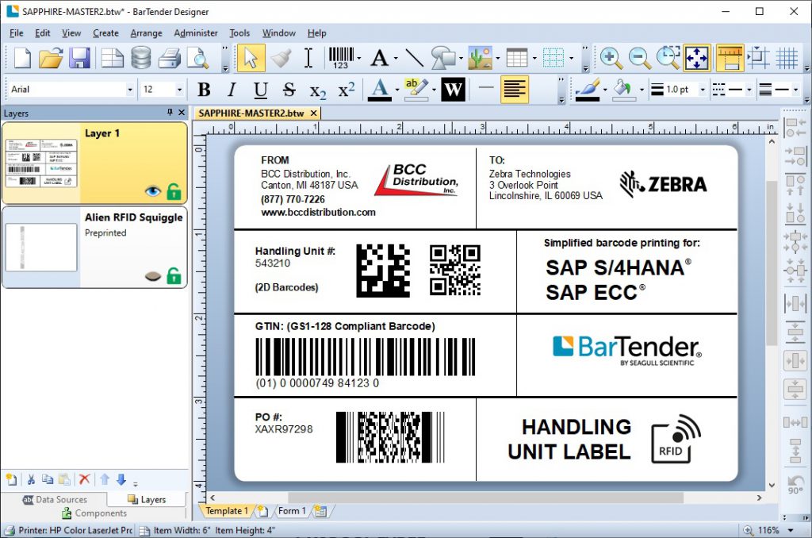This screenshot has width=812, height=538.
Task: Choose the barcode creation tool
Action: [341, 58]
